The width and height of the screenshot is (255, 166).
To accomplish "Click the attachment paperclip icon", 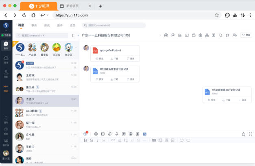I will pos(110,133).
